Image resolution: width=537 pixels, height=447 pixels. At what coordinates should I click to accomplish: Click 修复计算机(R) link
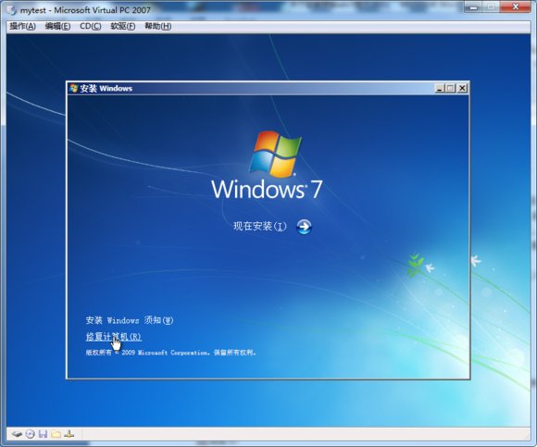click(x=113, y=337)
